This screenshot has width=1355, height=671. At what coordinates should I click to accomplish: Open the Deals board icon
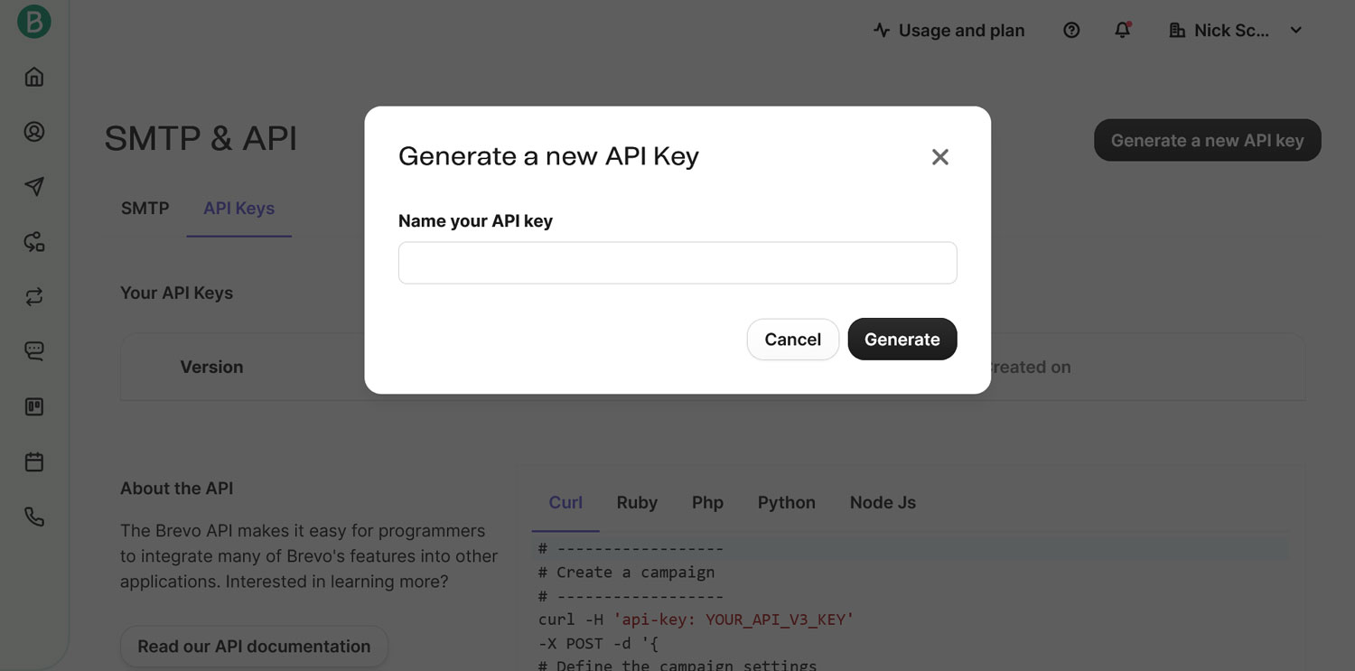point(34,406)
